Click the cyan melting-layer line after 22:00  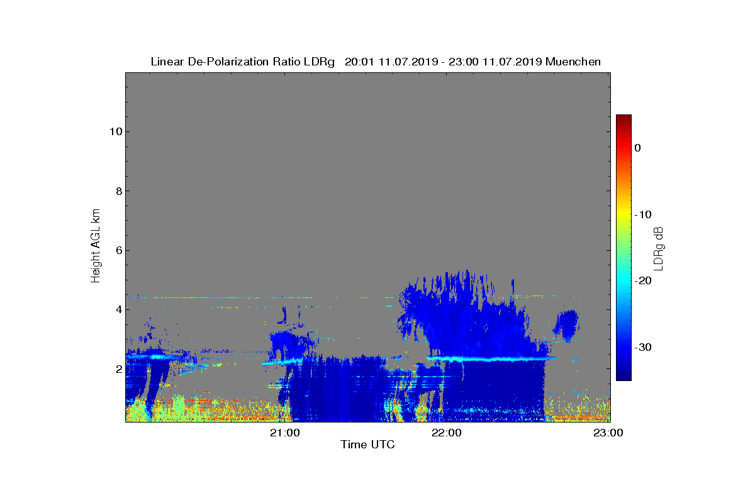491,359
